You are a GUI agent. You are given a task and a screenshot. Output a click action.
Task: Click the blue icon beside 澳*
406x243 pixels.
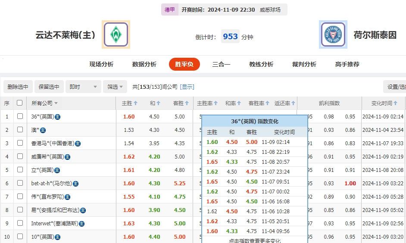pos(43,130)
